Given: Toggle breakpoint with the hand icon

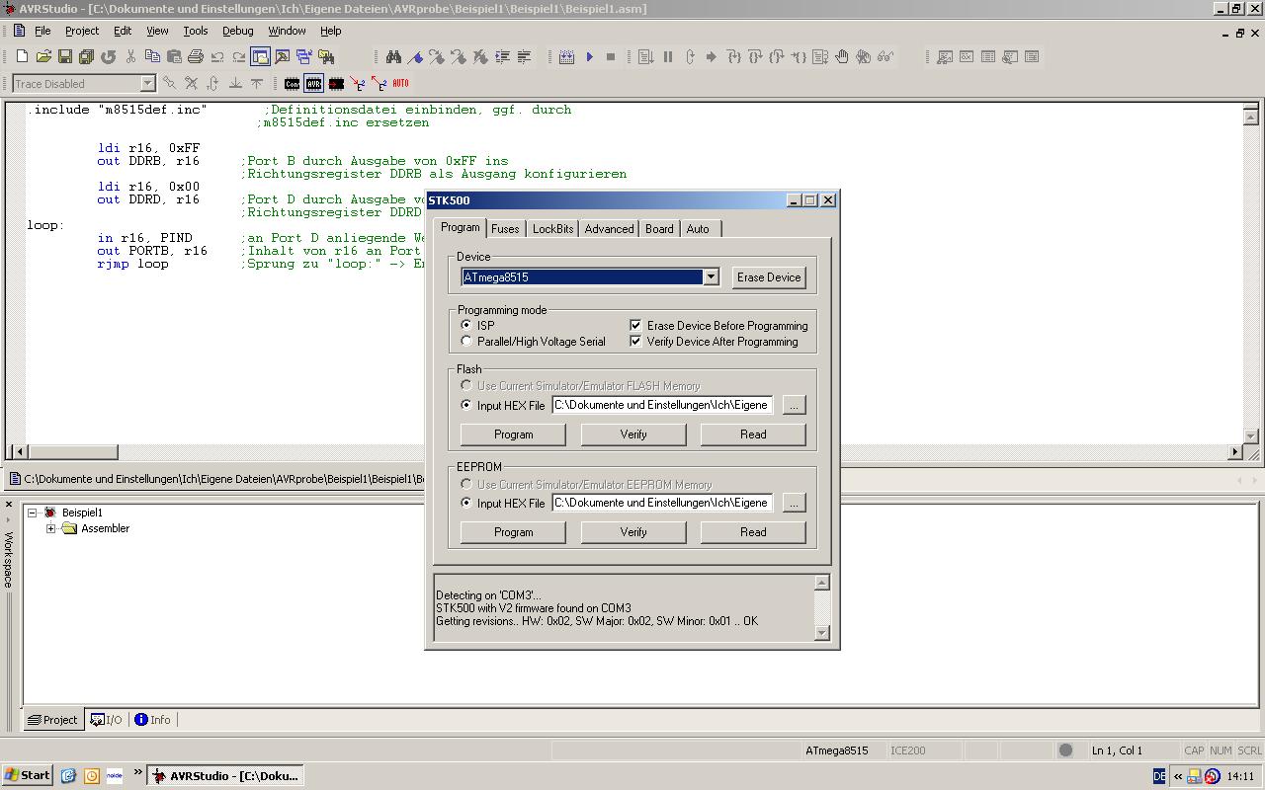Looking at the screenshot, I should pyautogui.click(x=842, y=56).
